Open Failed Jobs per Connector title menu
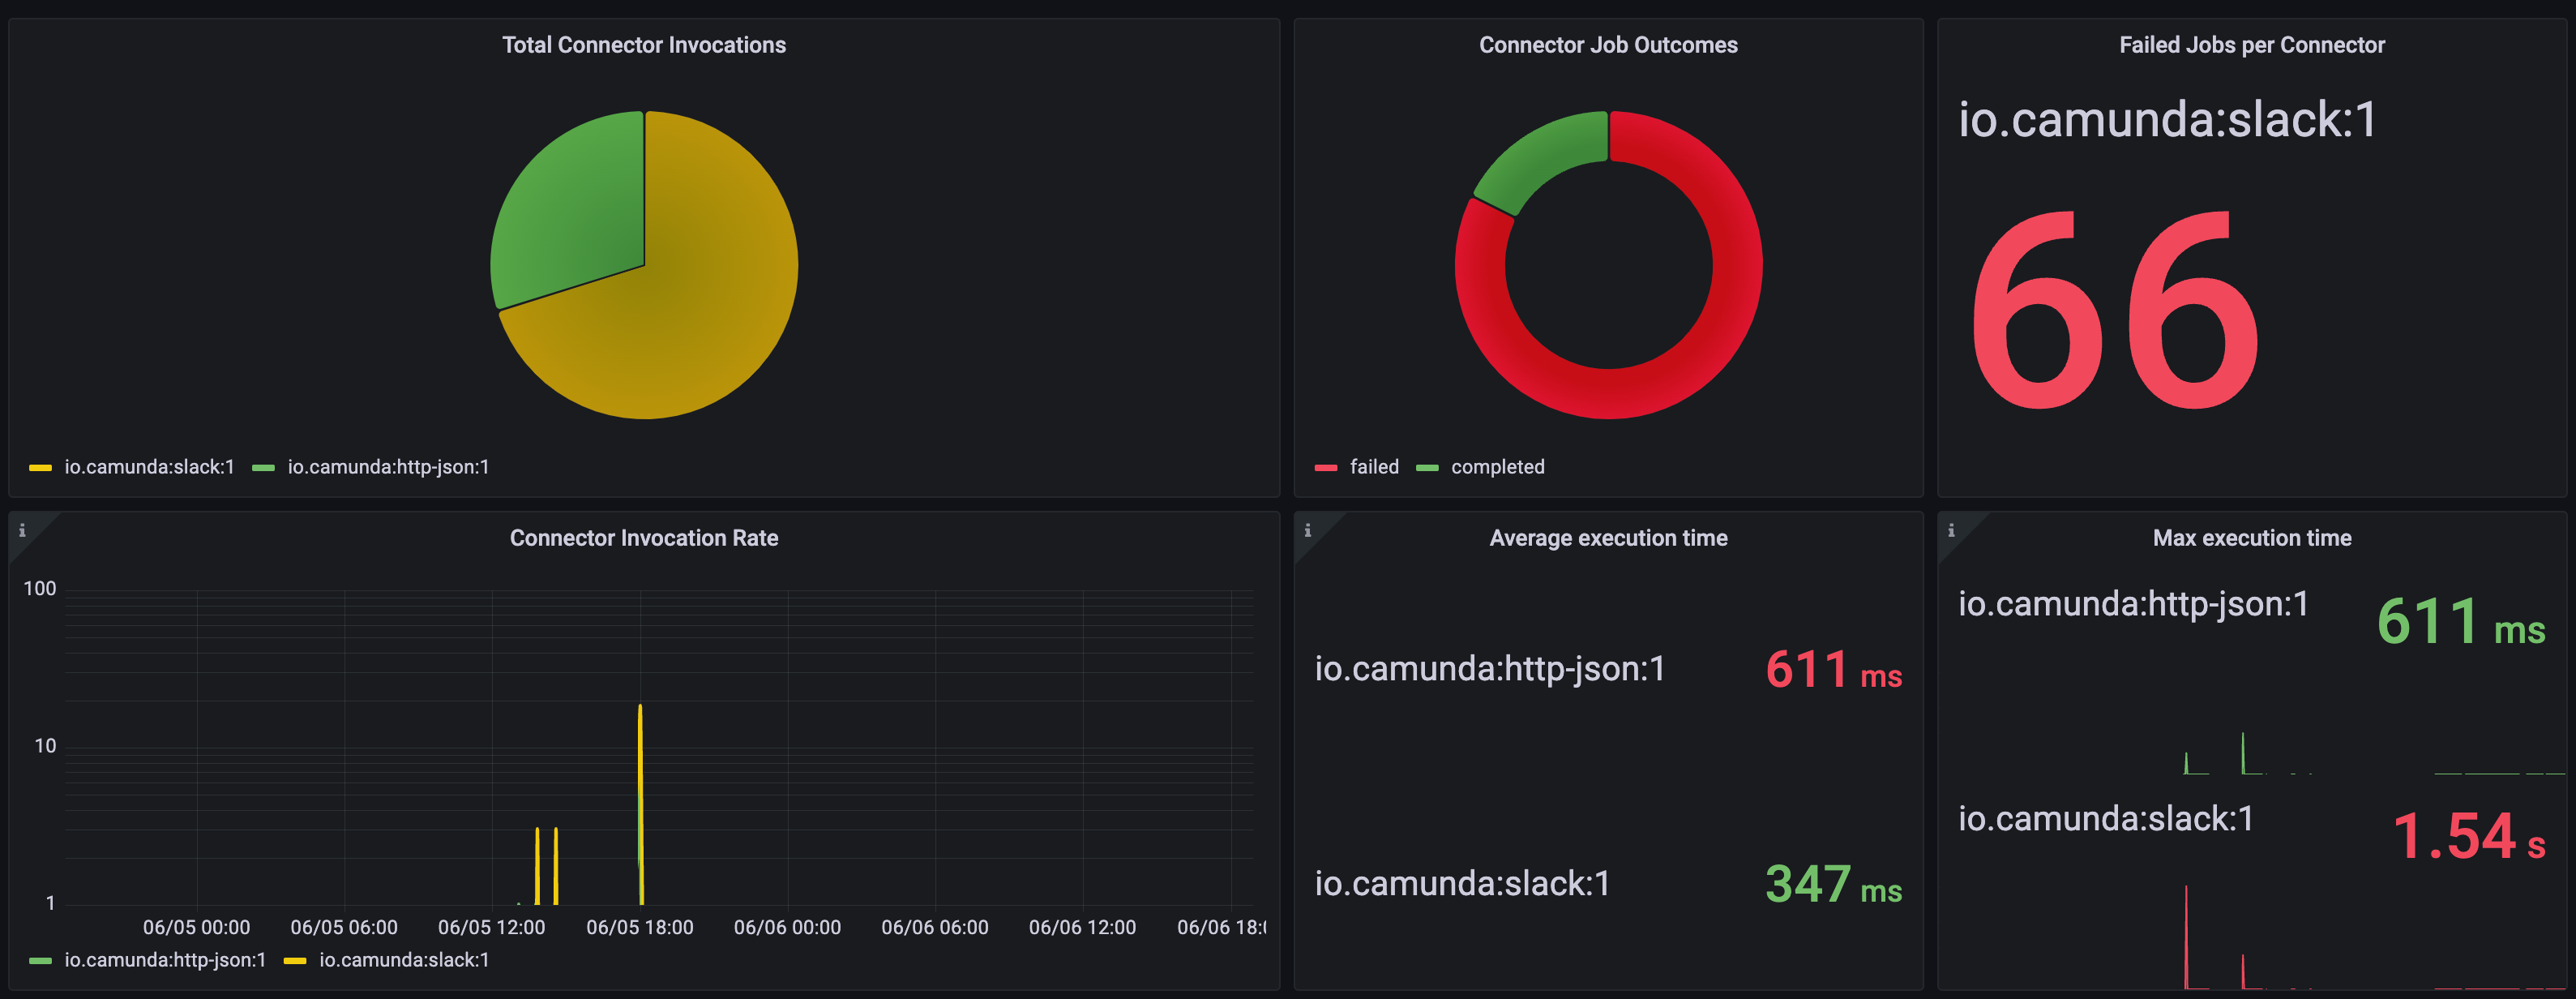The height and width of the screenshot is (999, 2576). (x=2251, y=45)
